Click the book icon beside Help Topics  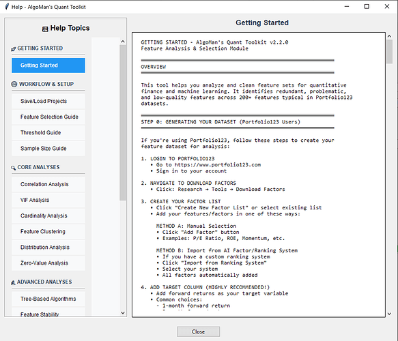click(45, 29)
